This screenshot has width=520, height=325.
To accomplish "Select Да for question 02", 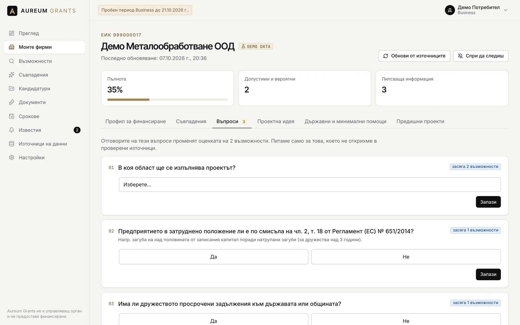I will coord(213,257).
